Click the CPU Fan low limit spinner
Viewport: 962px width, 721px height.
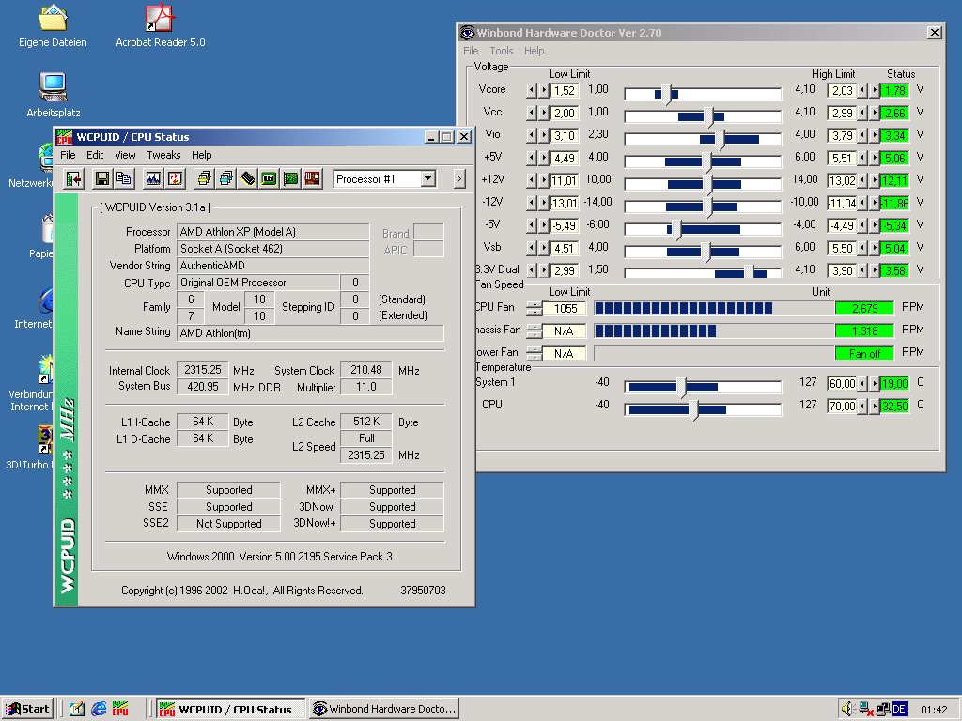[x=534, y=308]
